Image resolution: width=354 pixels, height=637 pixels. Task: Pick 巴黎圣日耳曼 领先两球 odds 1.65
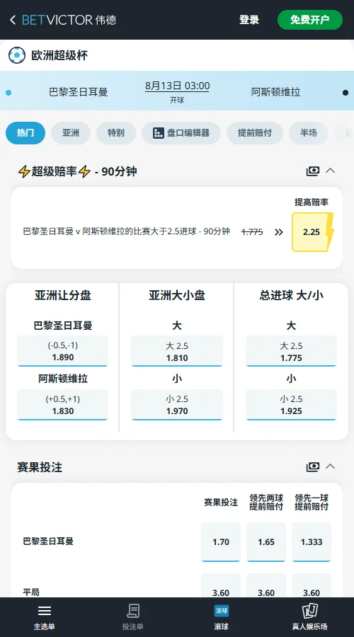click(266, 542)
